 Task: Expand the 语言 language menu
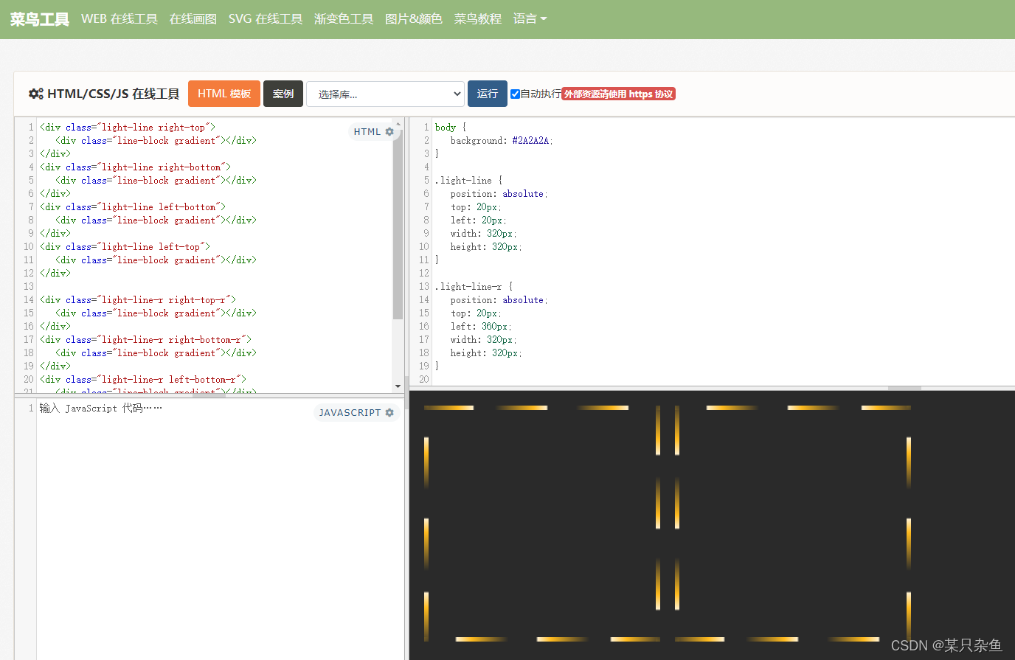click(530, 18)
